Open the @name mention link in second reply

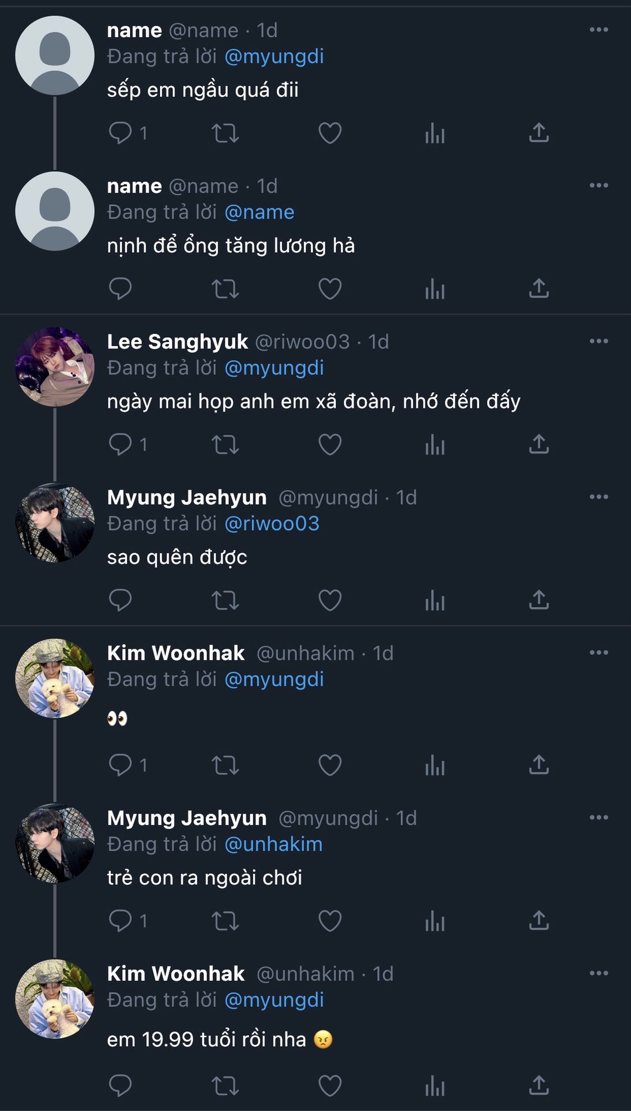[259, 212]
